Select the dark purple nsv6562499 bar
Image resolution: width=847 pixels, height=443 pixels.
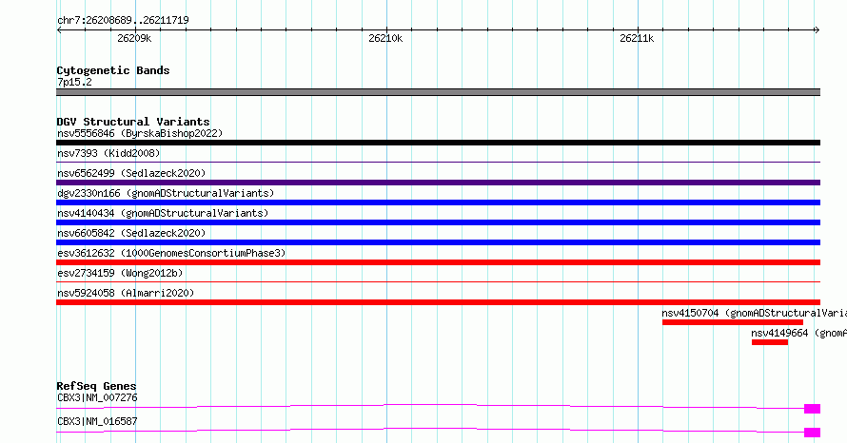coord(438,183)
